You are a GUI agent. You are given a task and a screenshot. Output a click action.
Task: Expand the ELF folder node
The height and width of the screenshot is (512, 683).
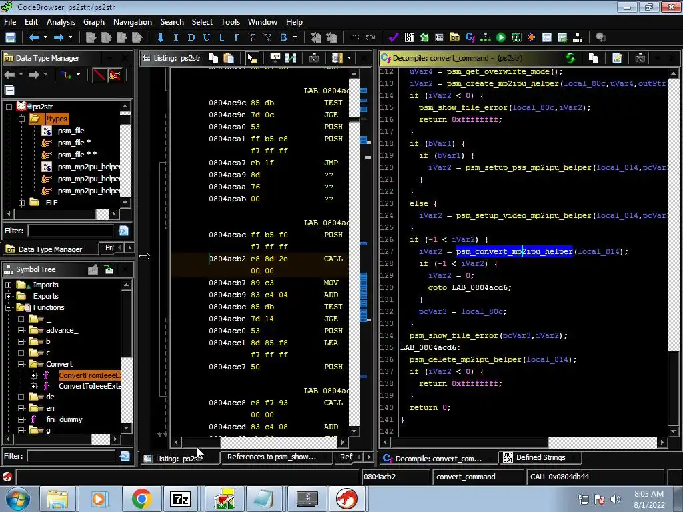tap(21, 203)
